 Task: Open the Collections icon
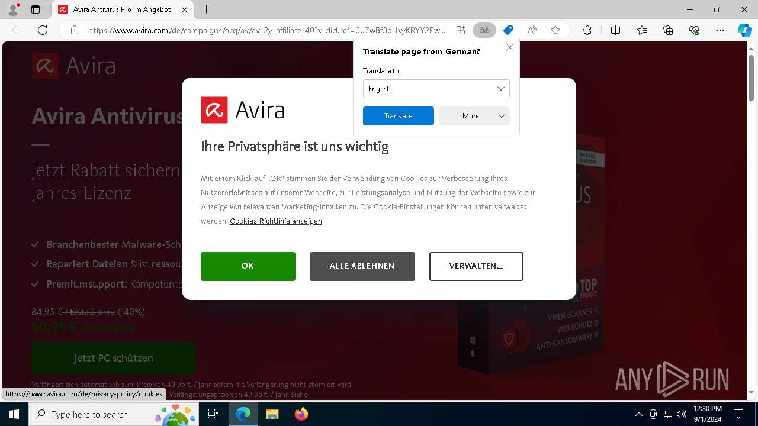[x=668, y=30]
